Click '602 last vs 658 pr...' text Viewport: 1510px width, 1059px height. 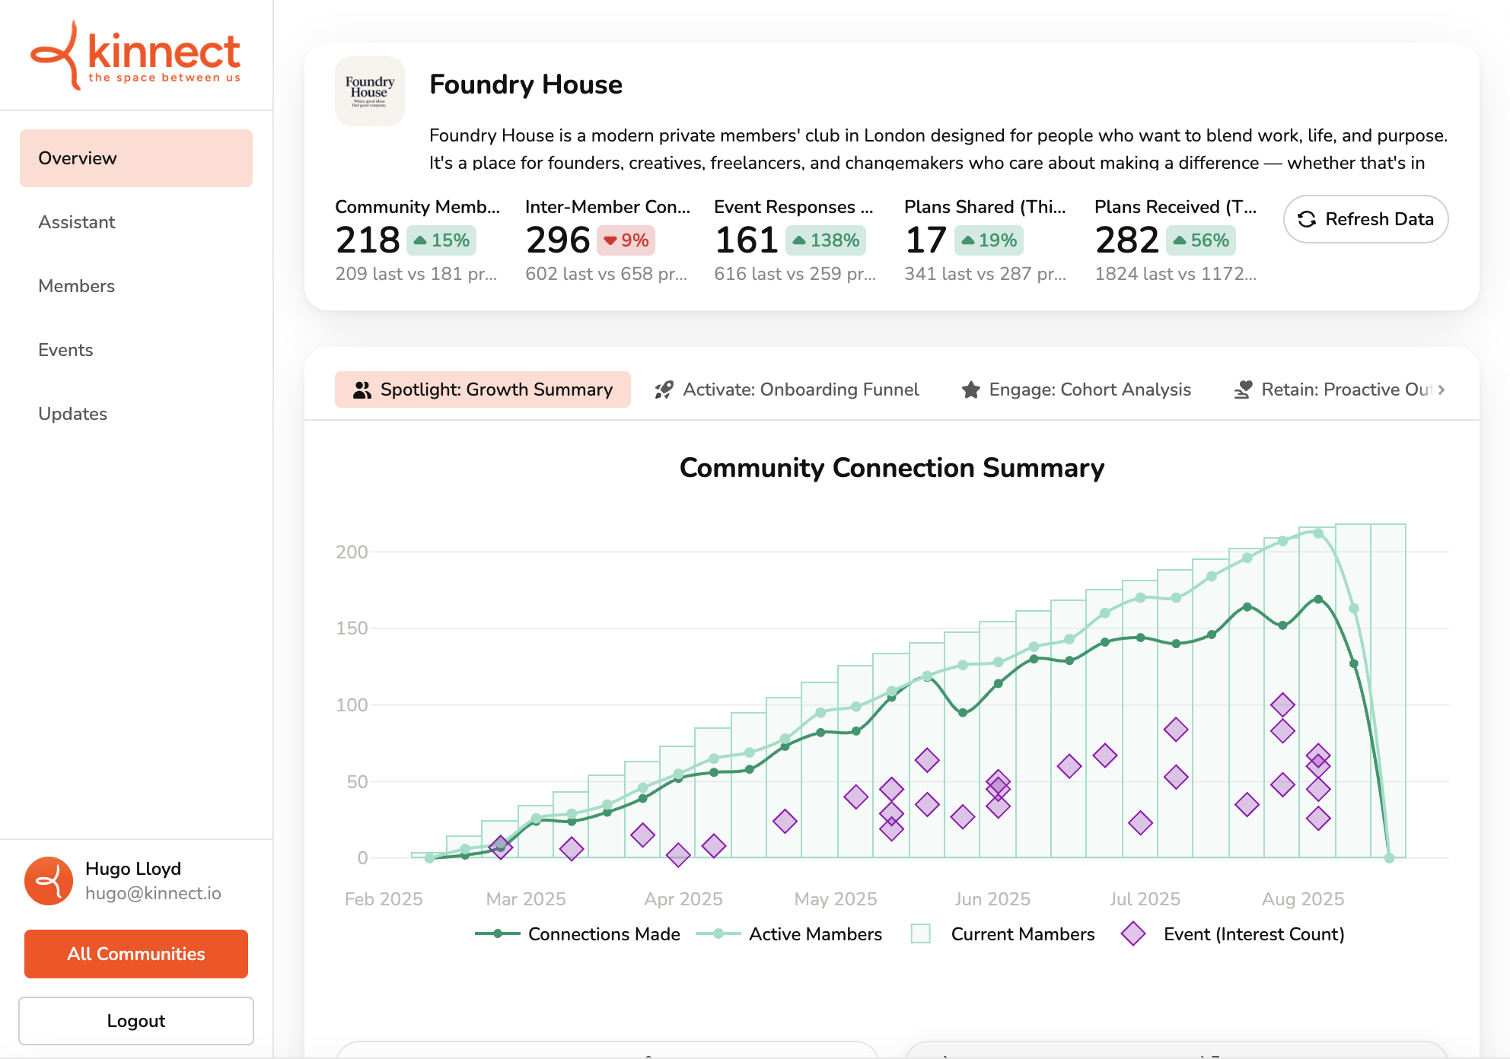tap(607, 274)
